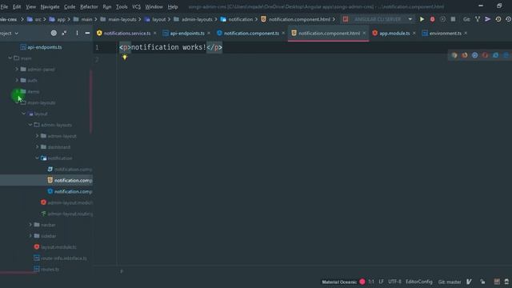Collapse the main folder arrow
This screenshot has width=512, height=288.
[10, 58]
